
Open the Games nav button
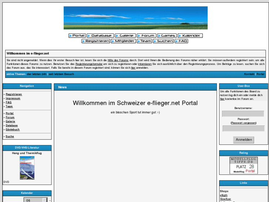click(167, 36)
